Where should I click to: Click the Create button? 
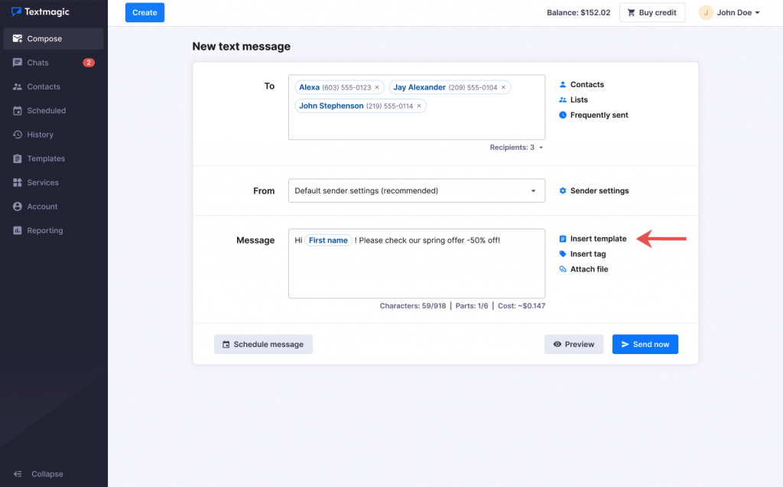(x=145, y=12)
